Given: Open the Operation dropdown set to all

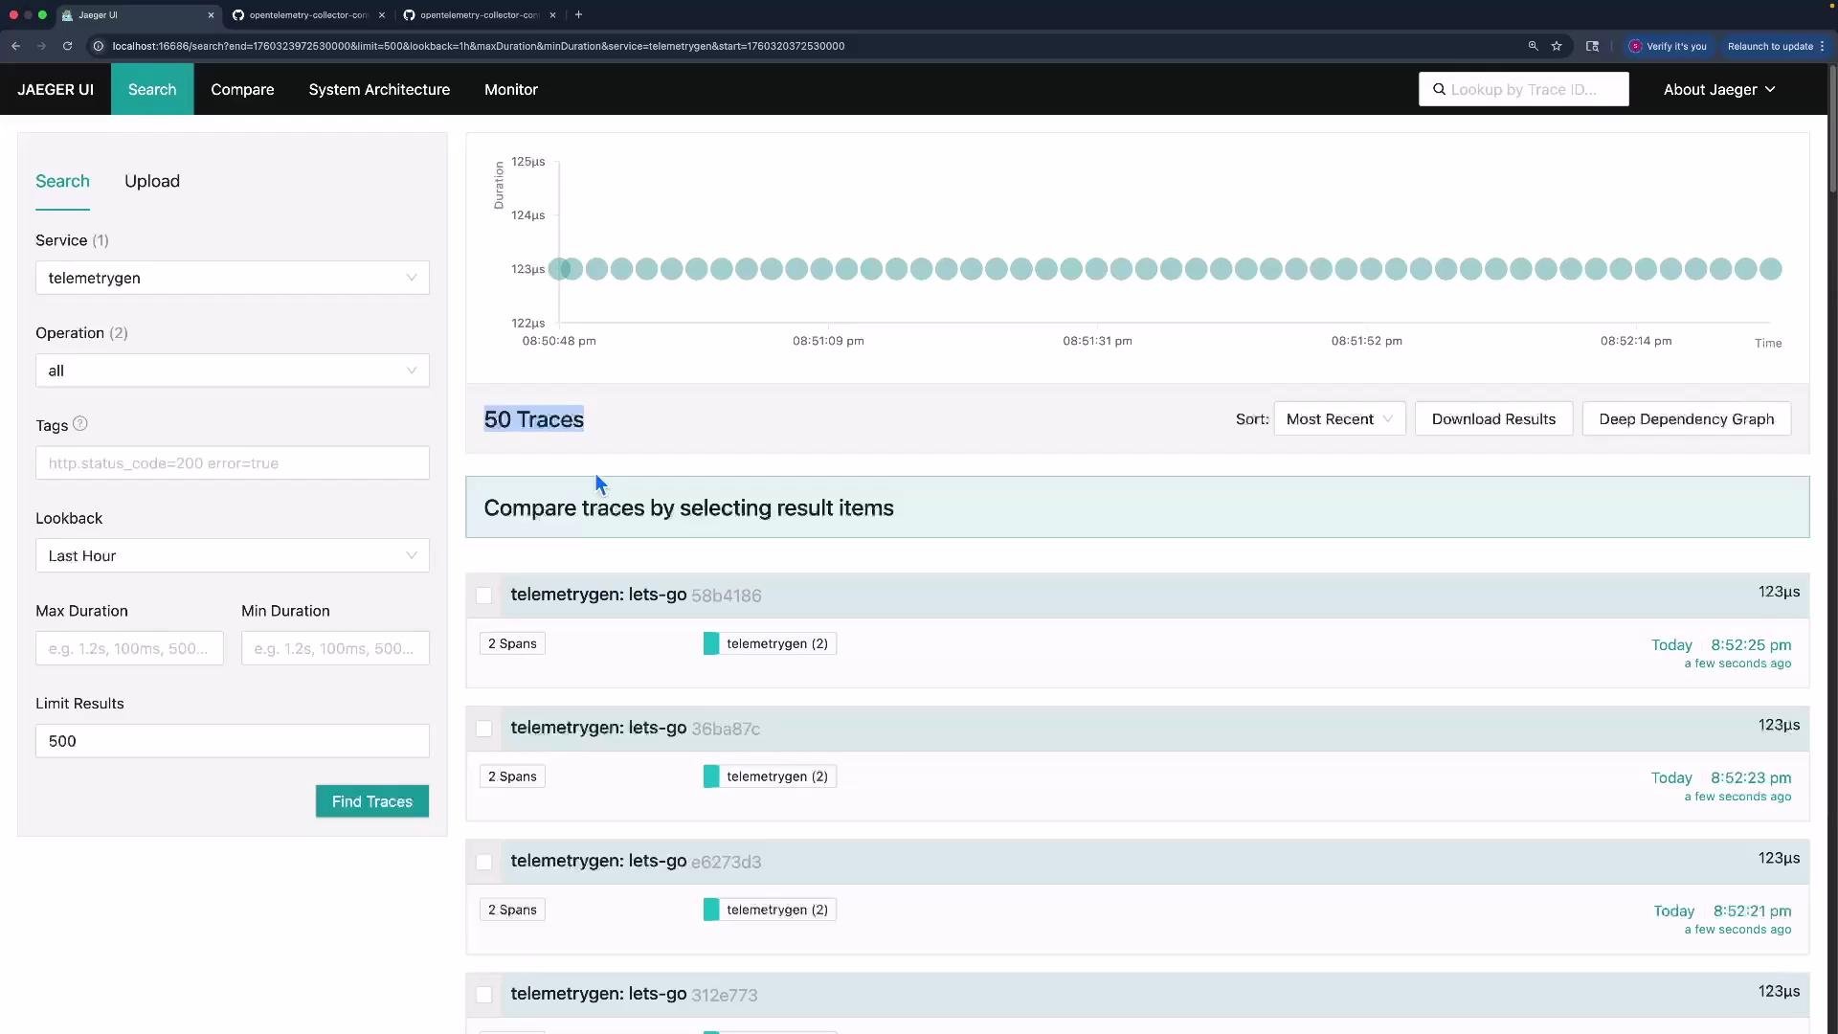Looking at the screenshot, I should pos(233,371).
